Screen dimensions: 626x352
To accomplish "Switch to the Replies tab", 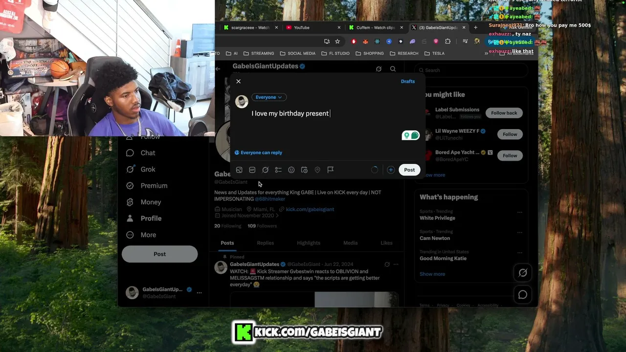I will 266,243.
